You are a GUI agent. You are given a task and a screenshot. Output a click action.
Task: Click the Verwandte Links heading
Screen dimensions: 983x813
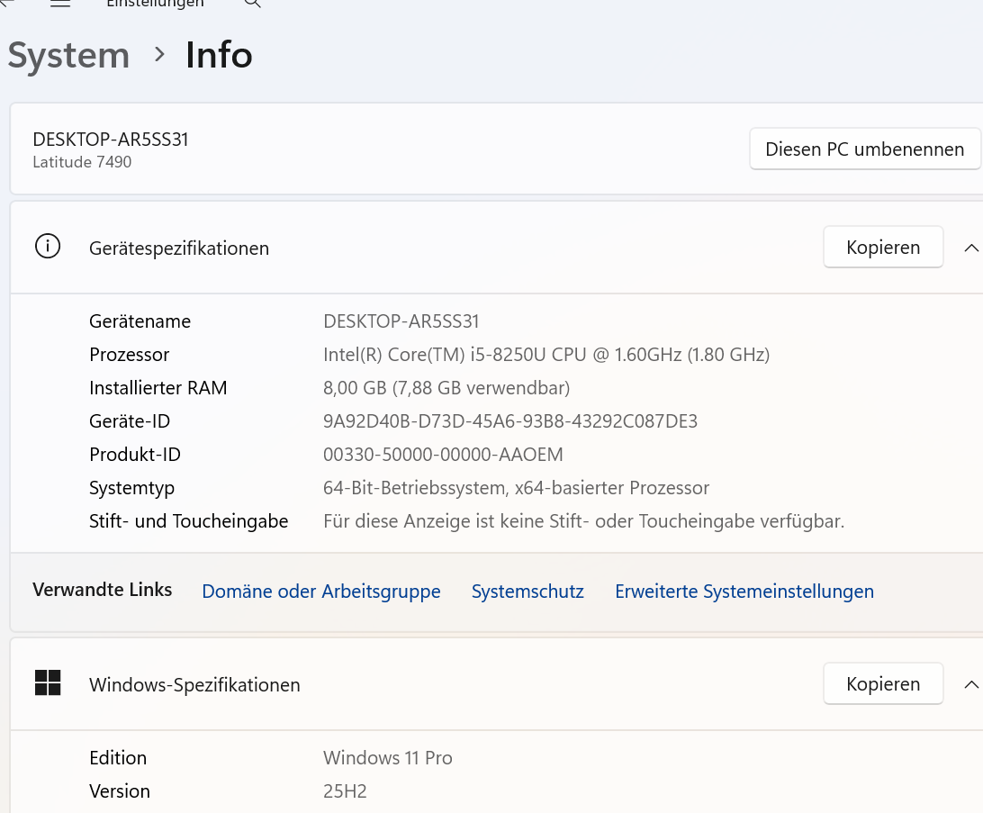103,589
